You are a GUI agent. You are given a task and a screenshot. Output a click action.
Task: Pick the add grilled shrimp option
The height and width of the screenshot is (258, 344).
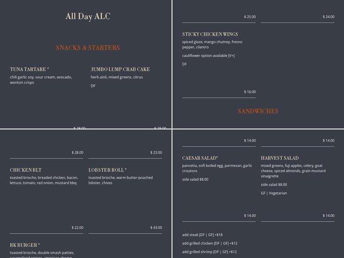click(x=209, y=252)
